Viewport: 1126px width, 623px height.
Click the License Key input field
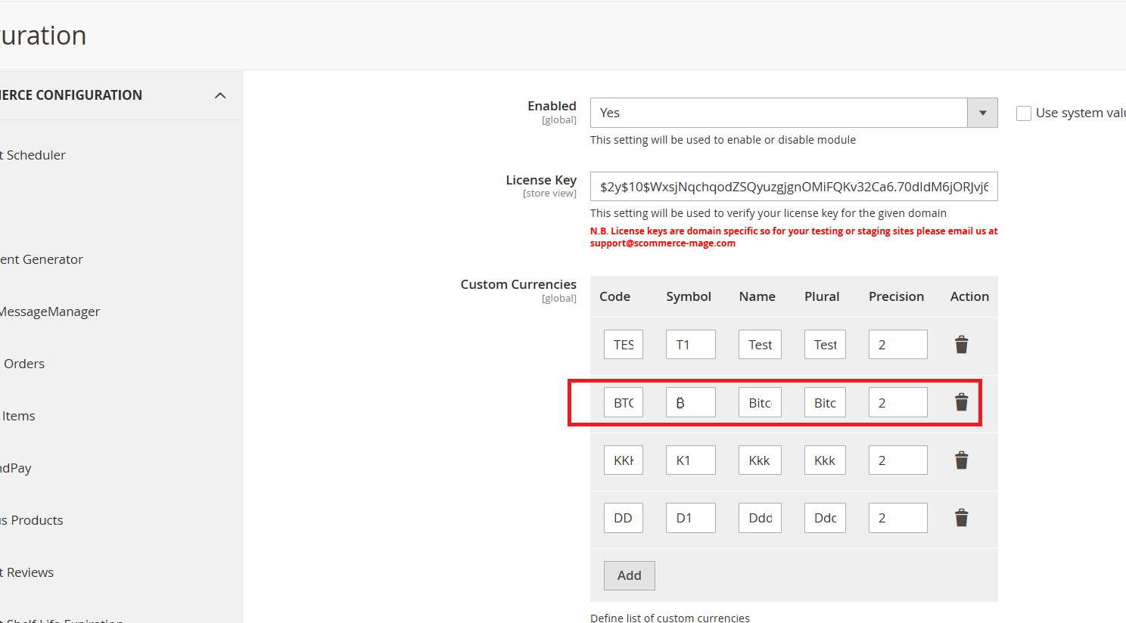tap(793, 187)
